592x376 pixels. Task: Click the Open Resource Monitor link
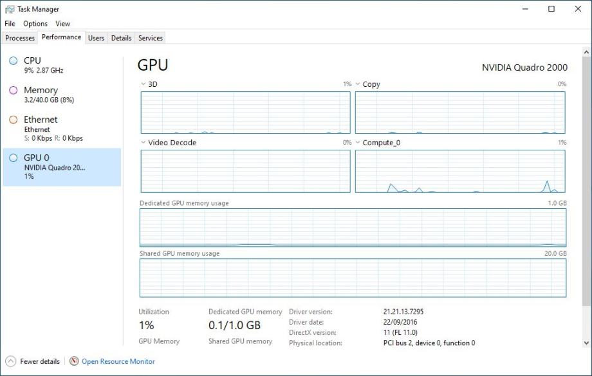pos(118,361)
